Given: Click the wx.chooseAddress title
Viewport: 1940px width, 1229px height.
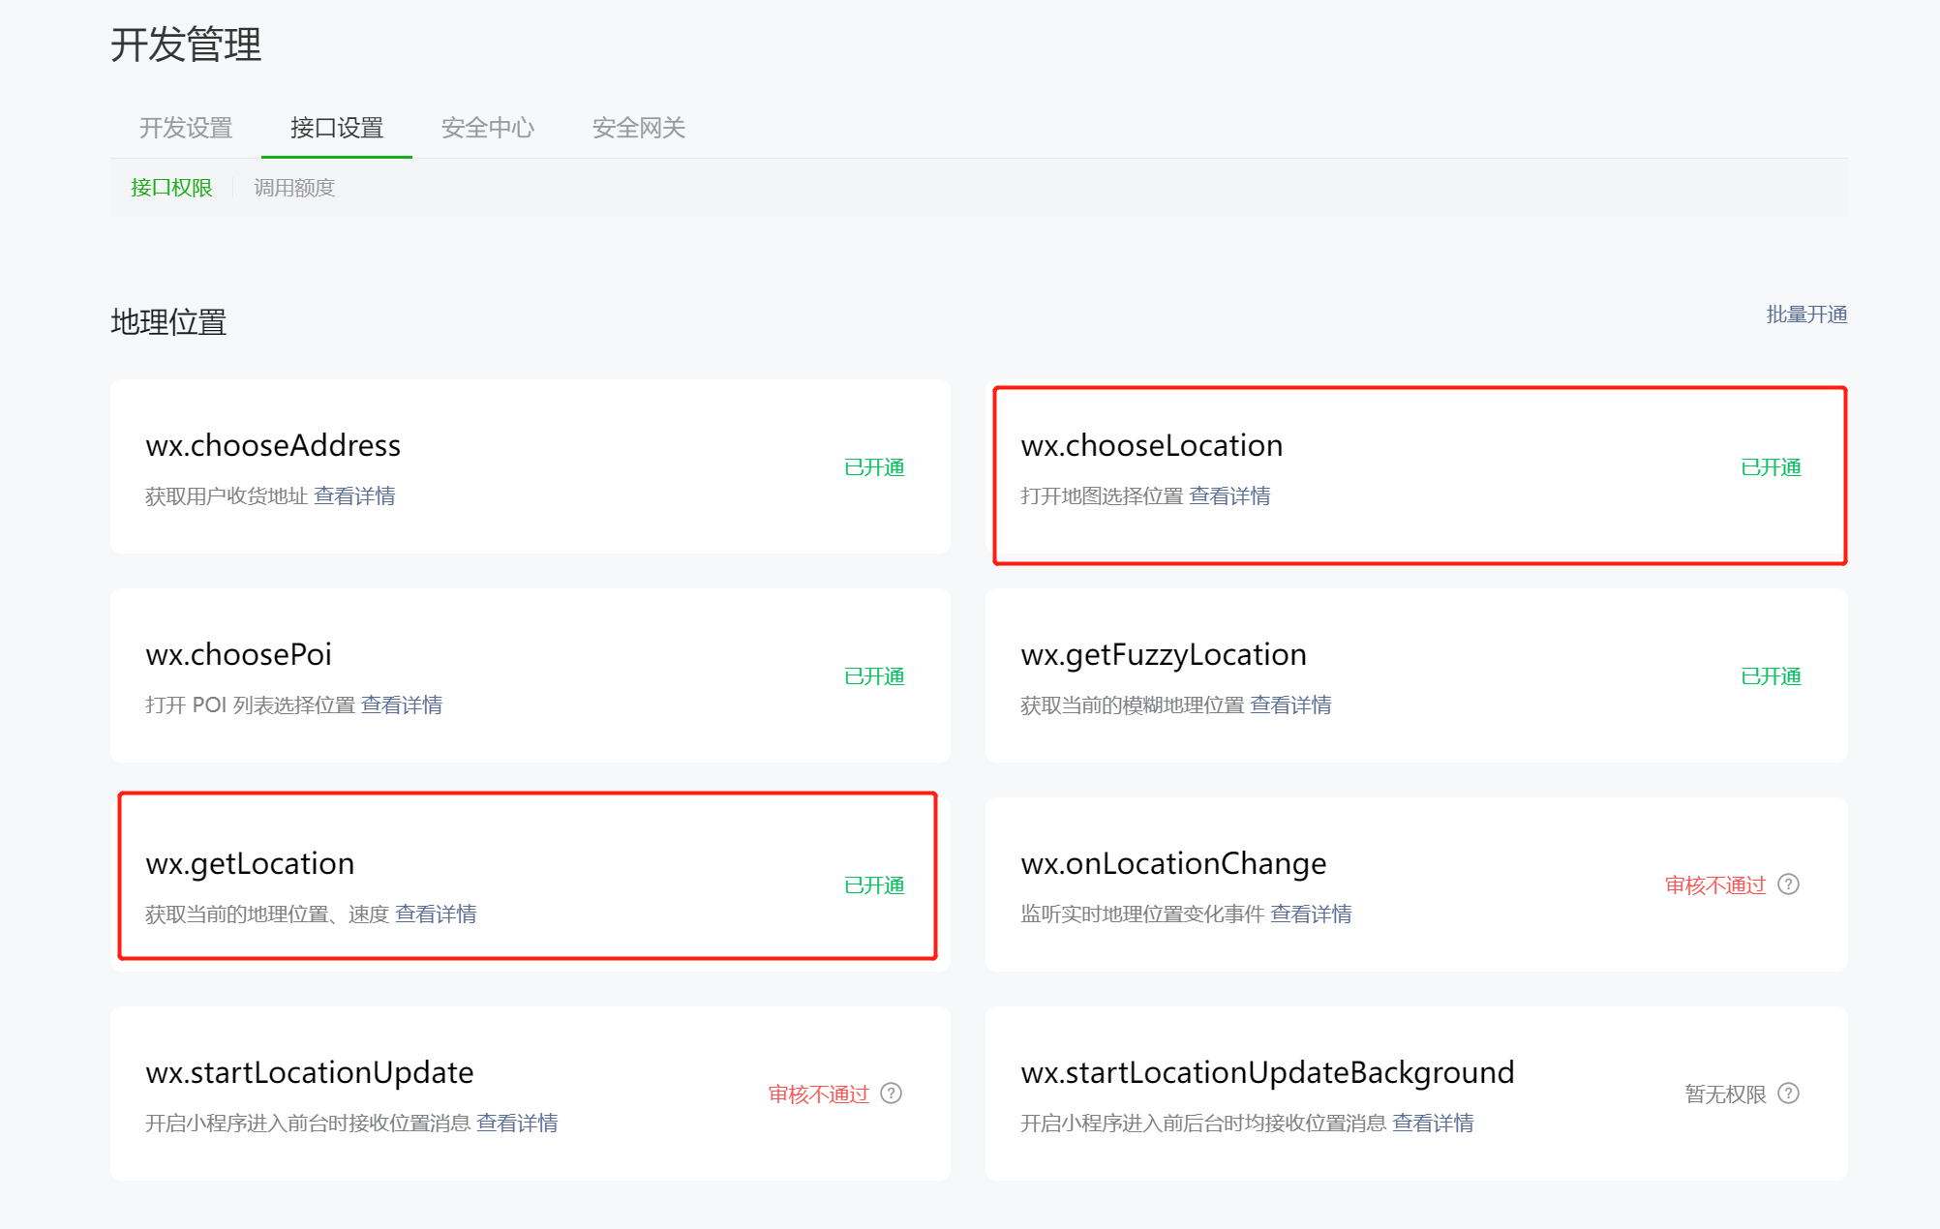Looking at the screenshot, I should 273,445.
